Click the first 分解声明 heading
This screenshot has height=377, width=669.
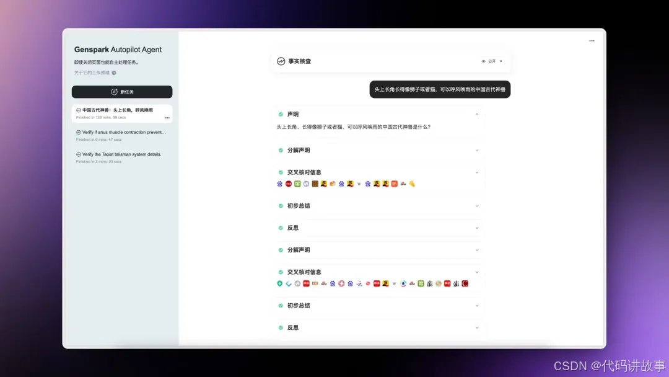(298, 150)
